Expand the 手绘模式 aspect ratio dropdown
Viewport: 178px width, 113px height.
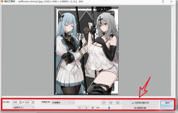pyautogui.click(x=61, y=103)
